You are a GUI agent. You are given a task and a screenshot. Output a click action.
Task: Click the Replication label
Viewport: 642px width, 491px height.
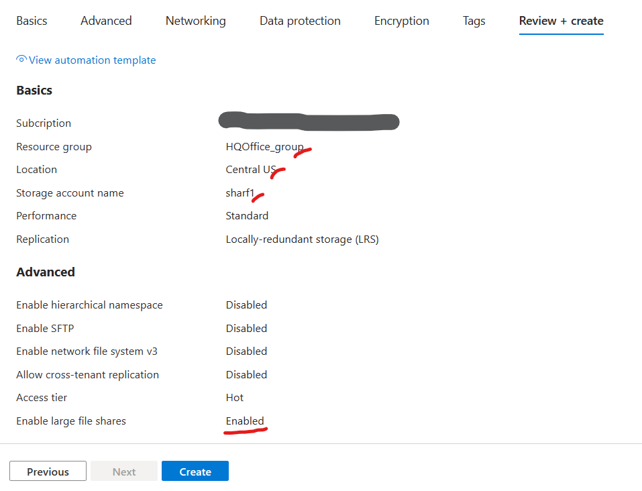42,239
